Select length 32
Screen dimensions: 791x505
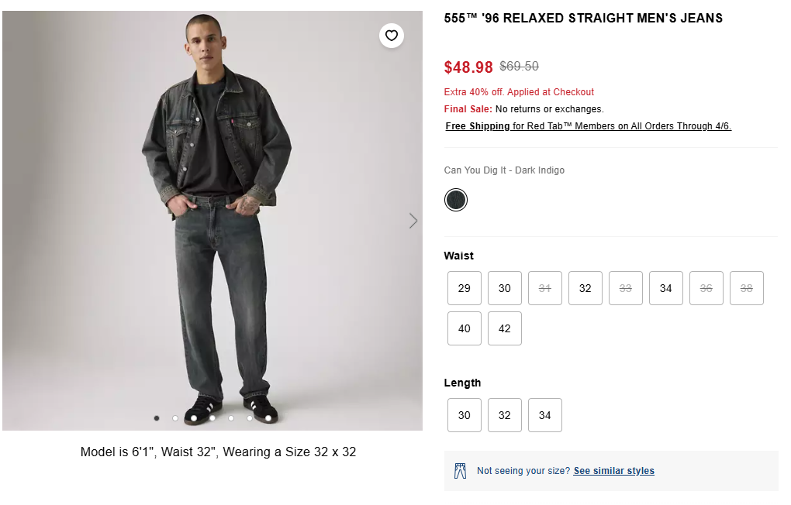(505, 415)
